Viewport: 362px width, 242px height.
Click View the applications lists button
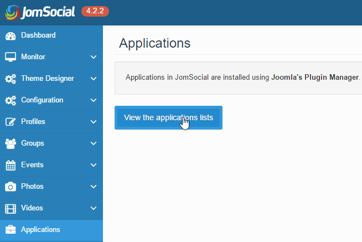(x=168, y=117)
